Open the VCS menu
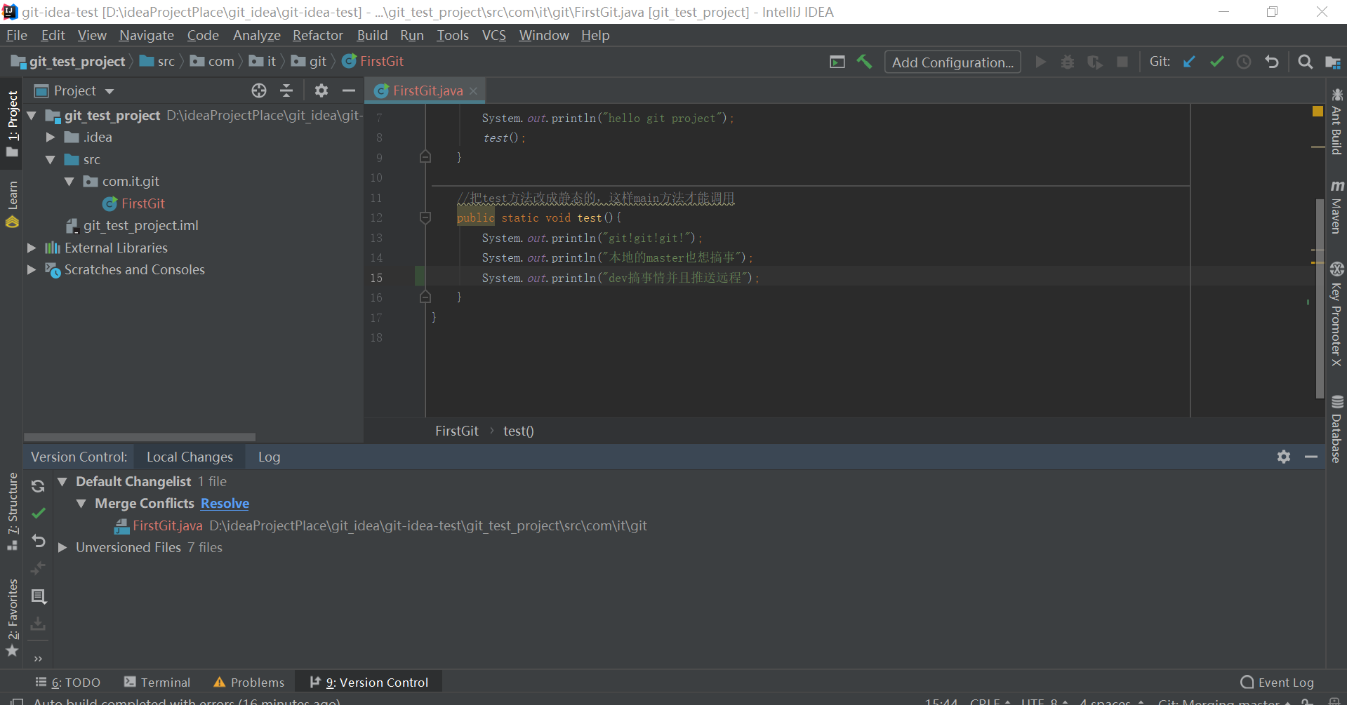The height and width of the screenshot is (705, 1347). click(494, 35)
